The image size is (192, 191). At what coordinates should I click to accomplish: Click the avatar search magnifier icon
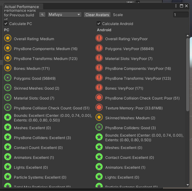(x=42, y=15)
